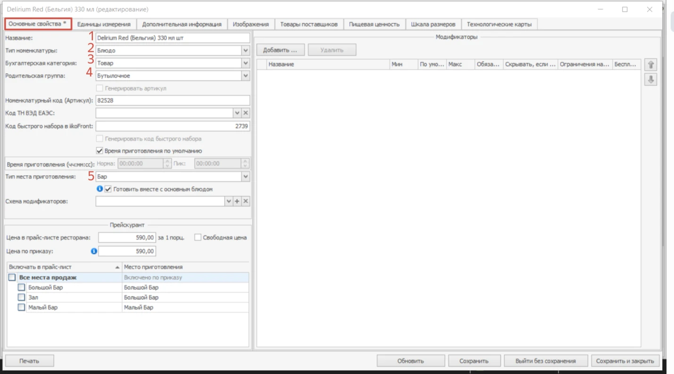Check the Все места продаж box
Image resolution: width=674 pixels, height=374 pixels.
coord(12,277)
